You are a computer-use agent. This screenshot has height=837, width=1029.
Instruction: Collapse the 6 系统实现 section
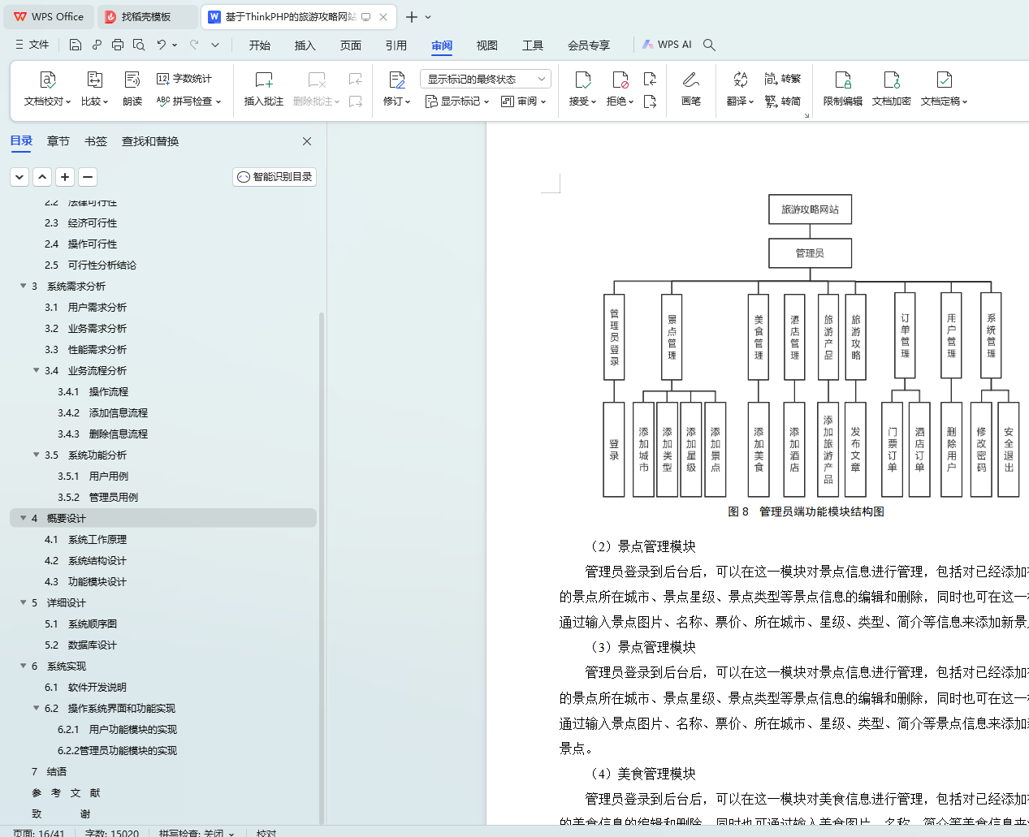[x=23, y=666]
